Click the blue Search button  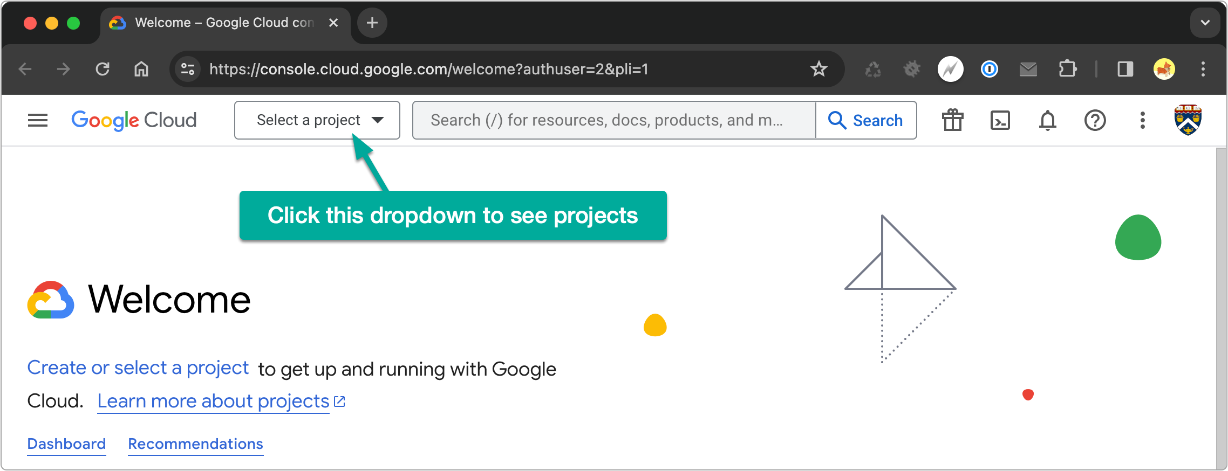point(866,120)
